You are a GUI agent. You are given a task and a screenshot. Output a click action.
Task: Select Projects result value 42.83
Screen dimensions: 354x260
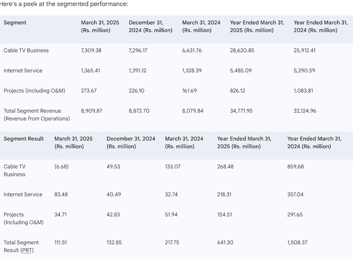pos(113,214)
